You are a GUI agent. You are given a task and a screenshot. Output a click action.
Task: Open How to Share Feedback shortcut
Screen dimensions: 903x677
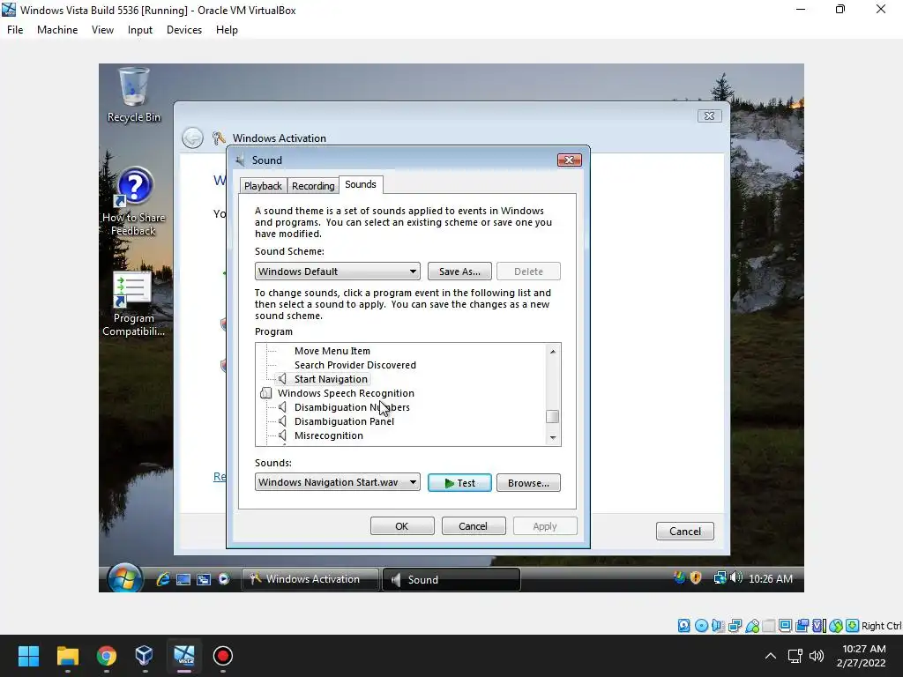(134, 202)
